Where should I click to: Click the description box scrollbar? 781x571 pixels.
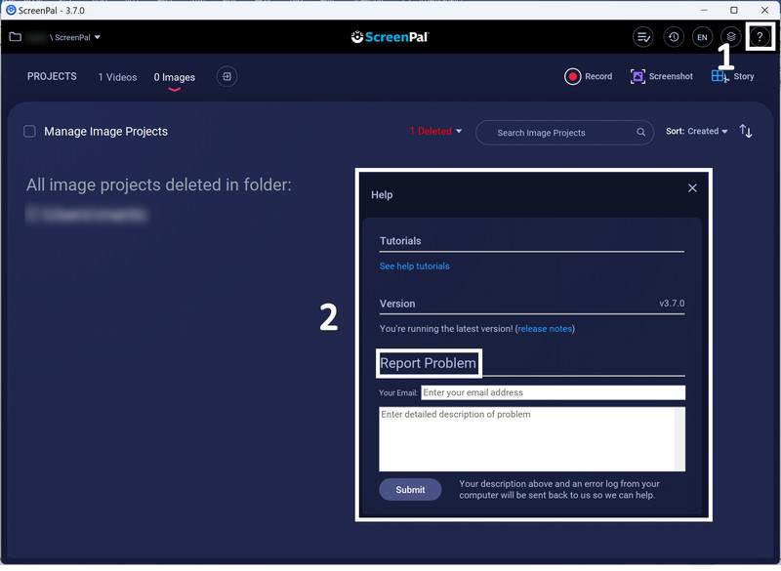679,439
